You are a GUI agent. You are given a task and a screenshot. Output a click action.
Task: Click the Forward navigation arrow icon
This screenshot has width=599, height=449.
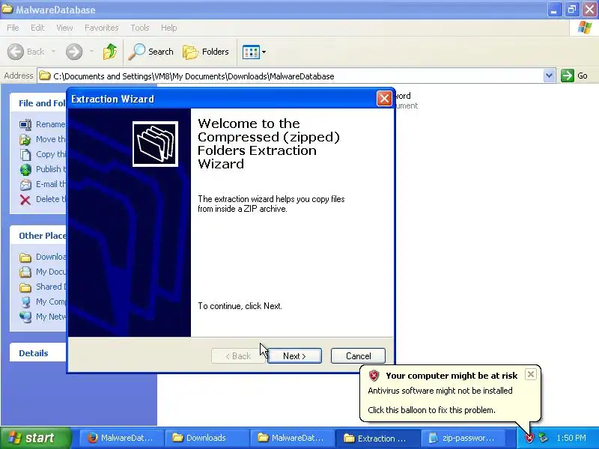(x=73, y=52)
